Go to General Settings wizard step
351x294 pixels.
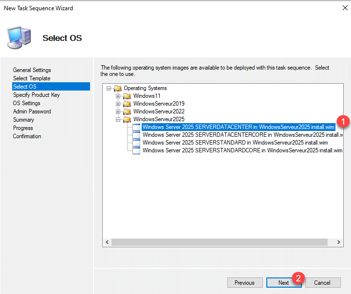[x=32, y=70]
